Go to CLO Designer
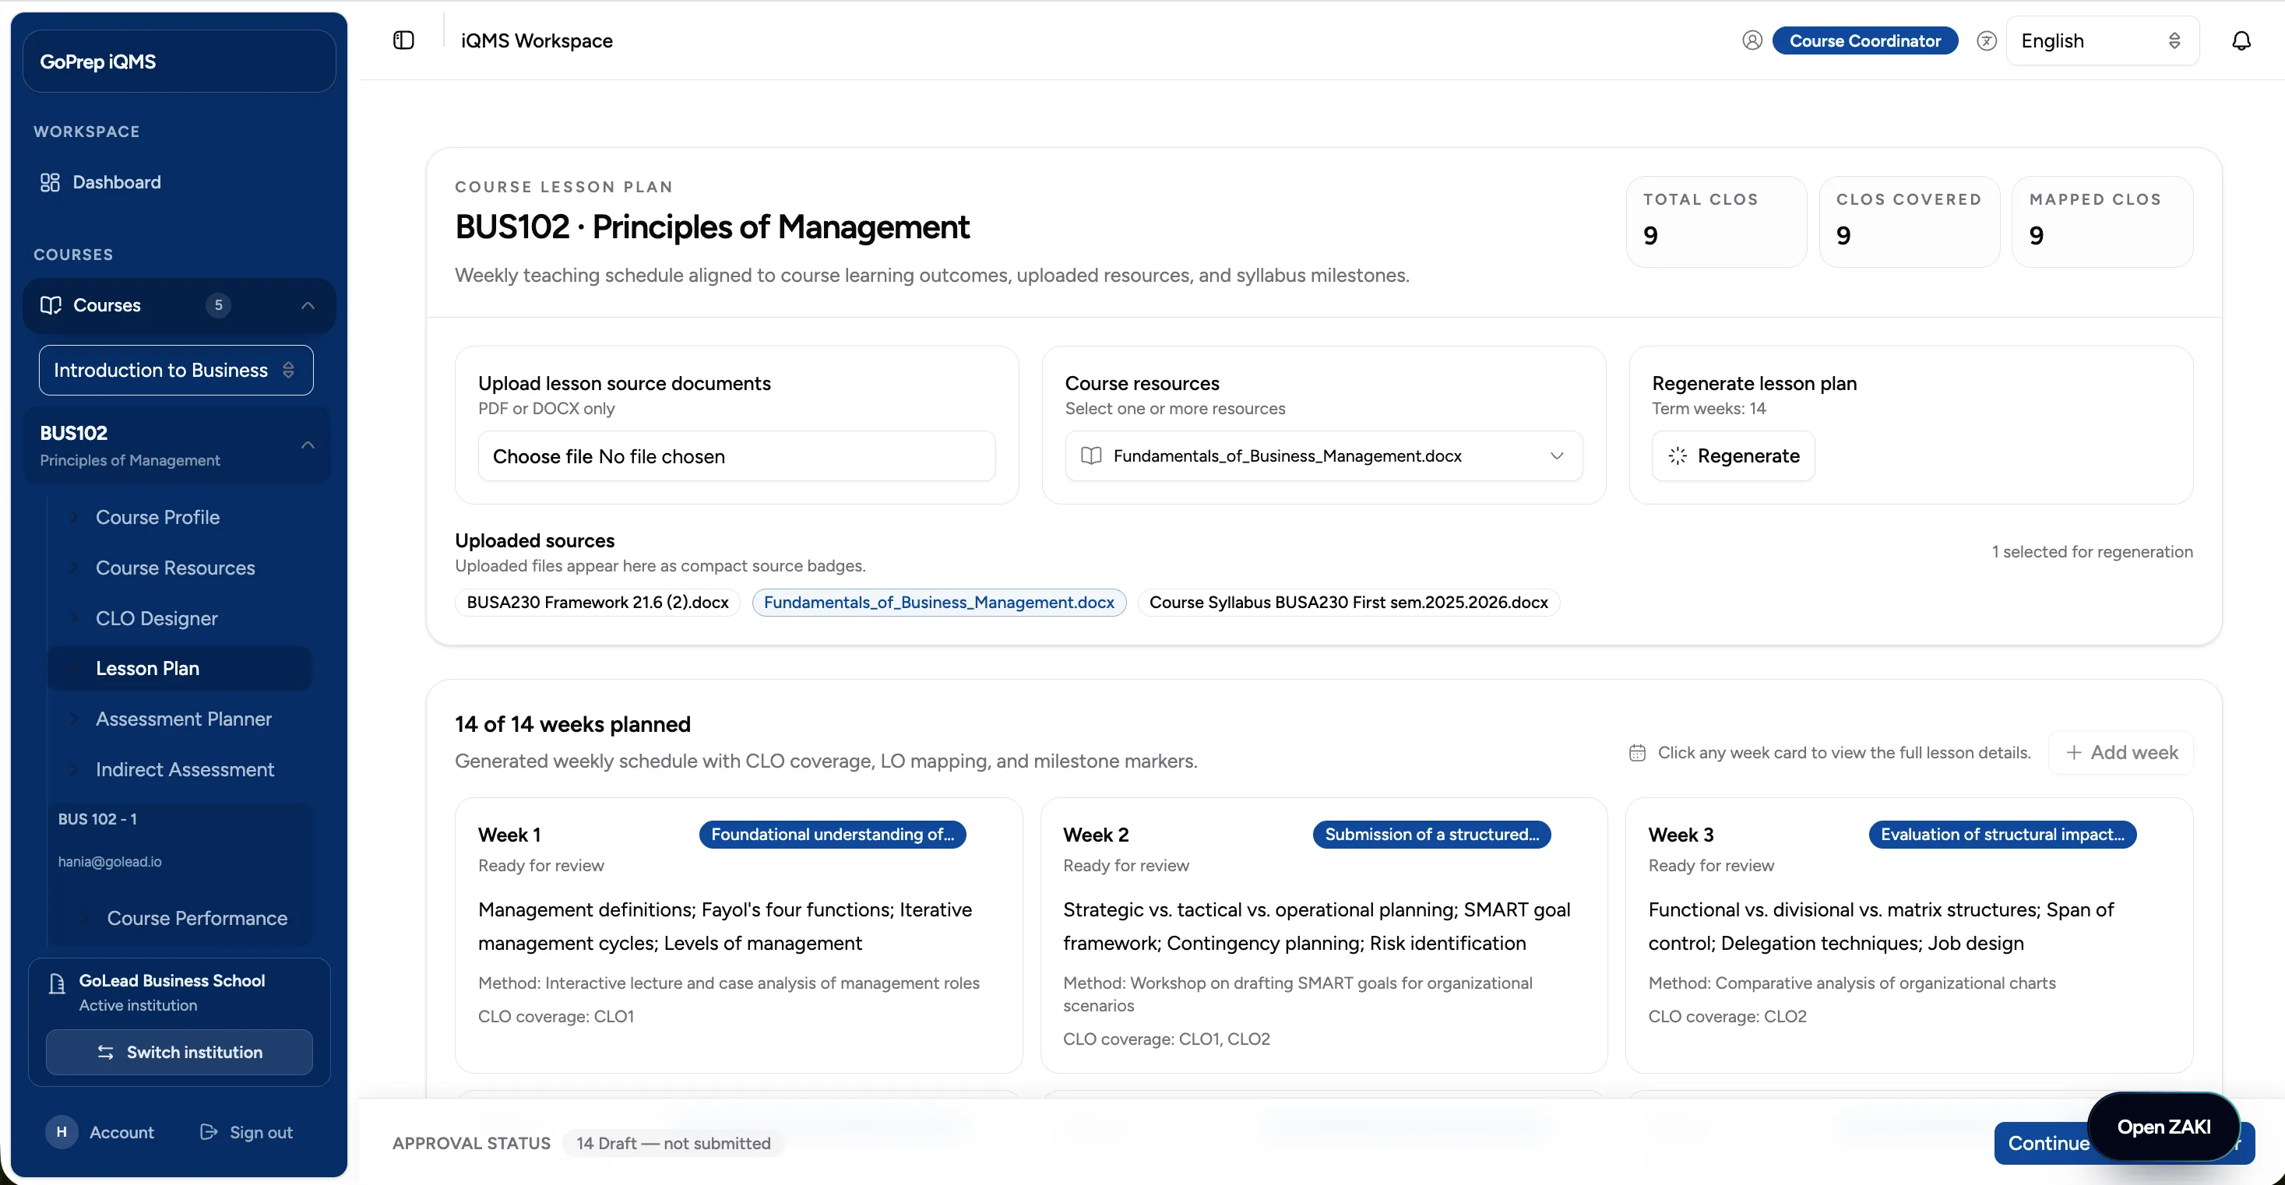Viewport: 2285px width, 1185px height. pos(157,618)
